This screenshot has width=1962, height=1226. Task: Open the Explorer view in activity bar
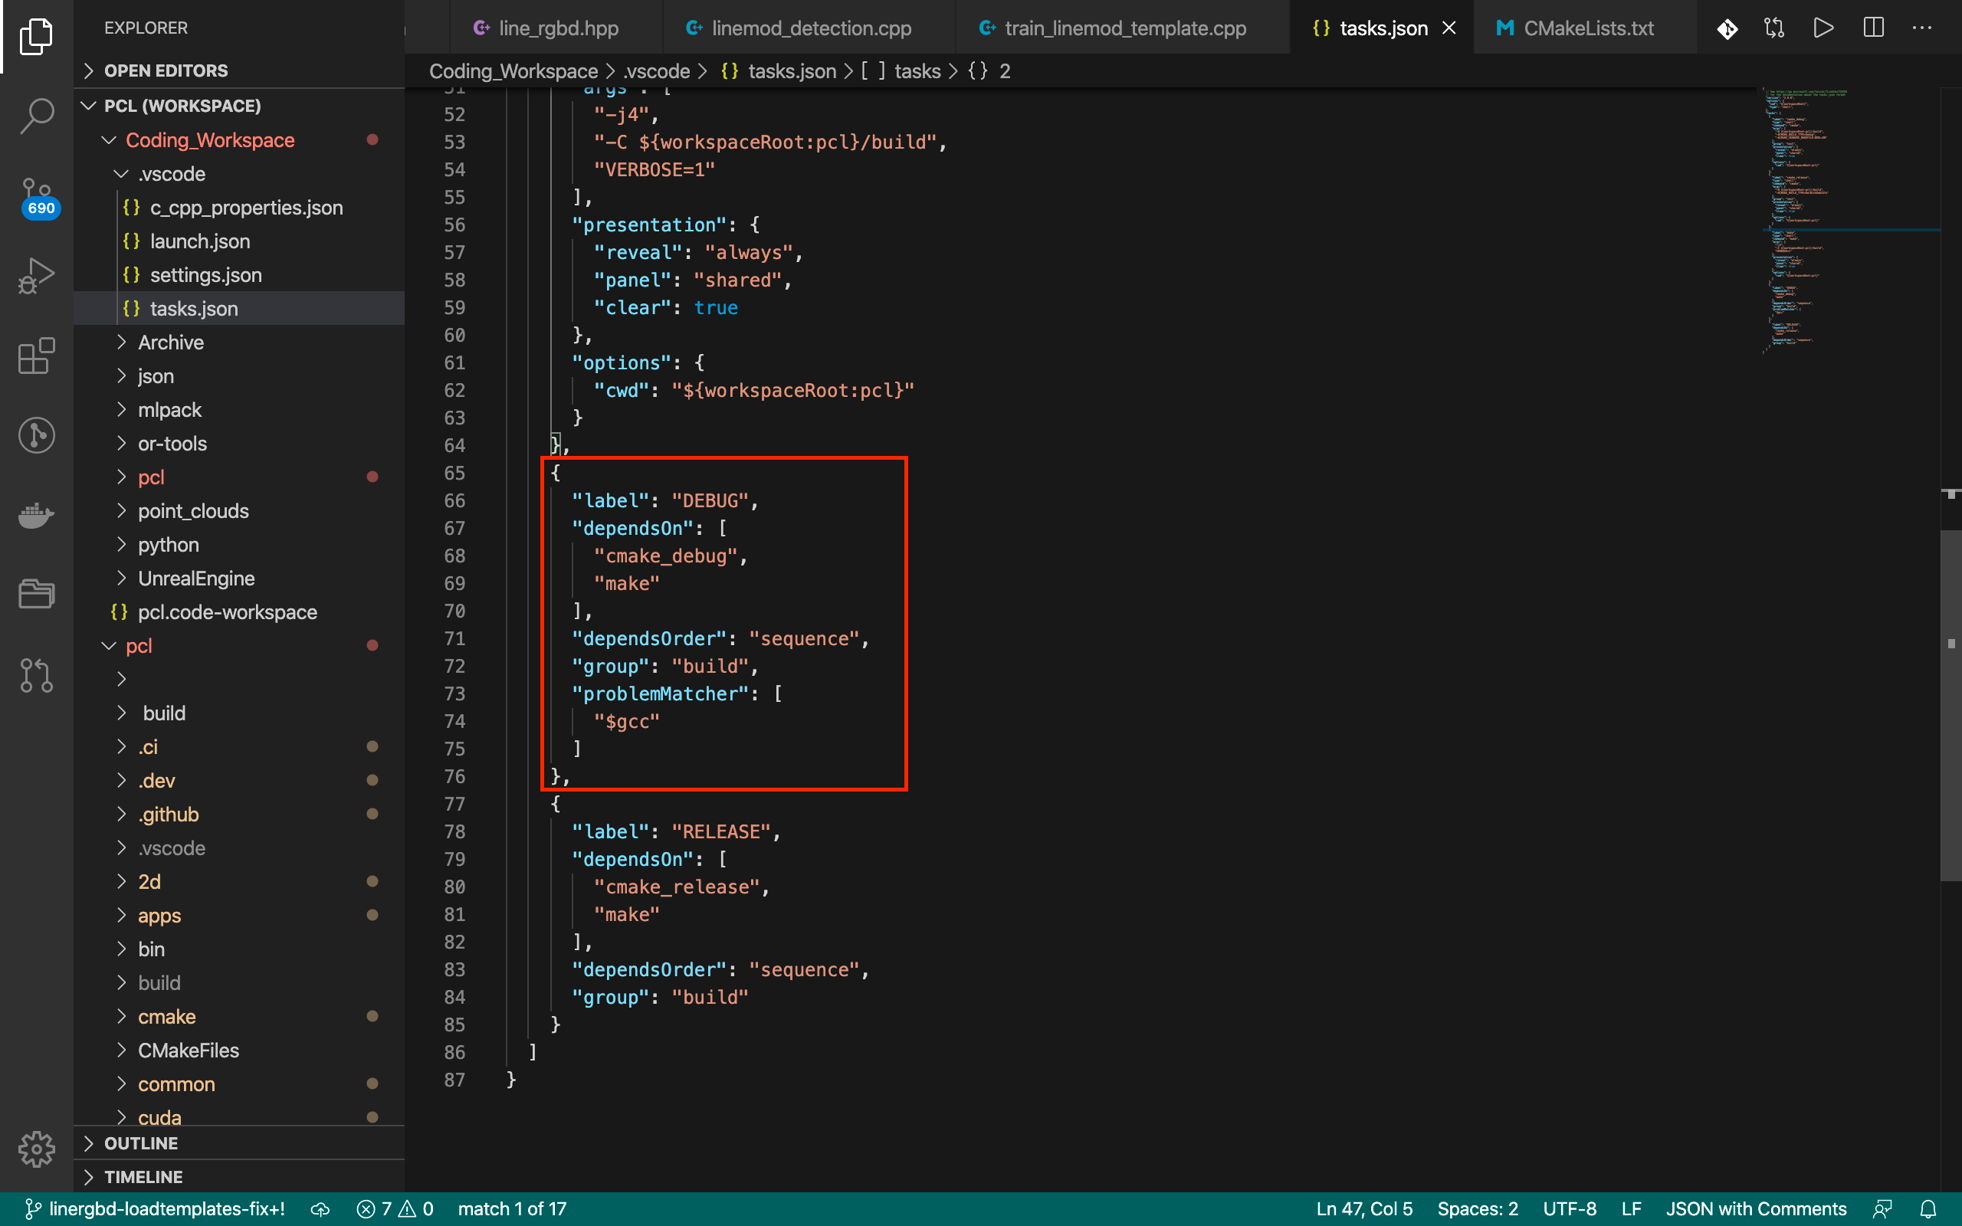point(37,37)
